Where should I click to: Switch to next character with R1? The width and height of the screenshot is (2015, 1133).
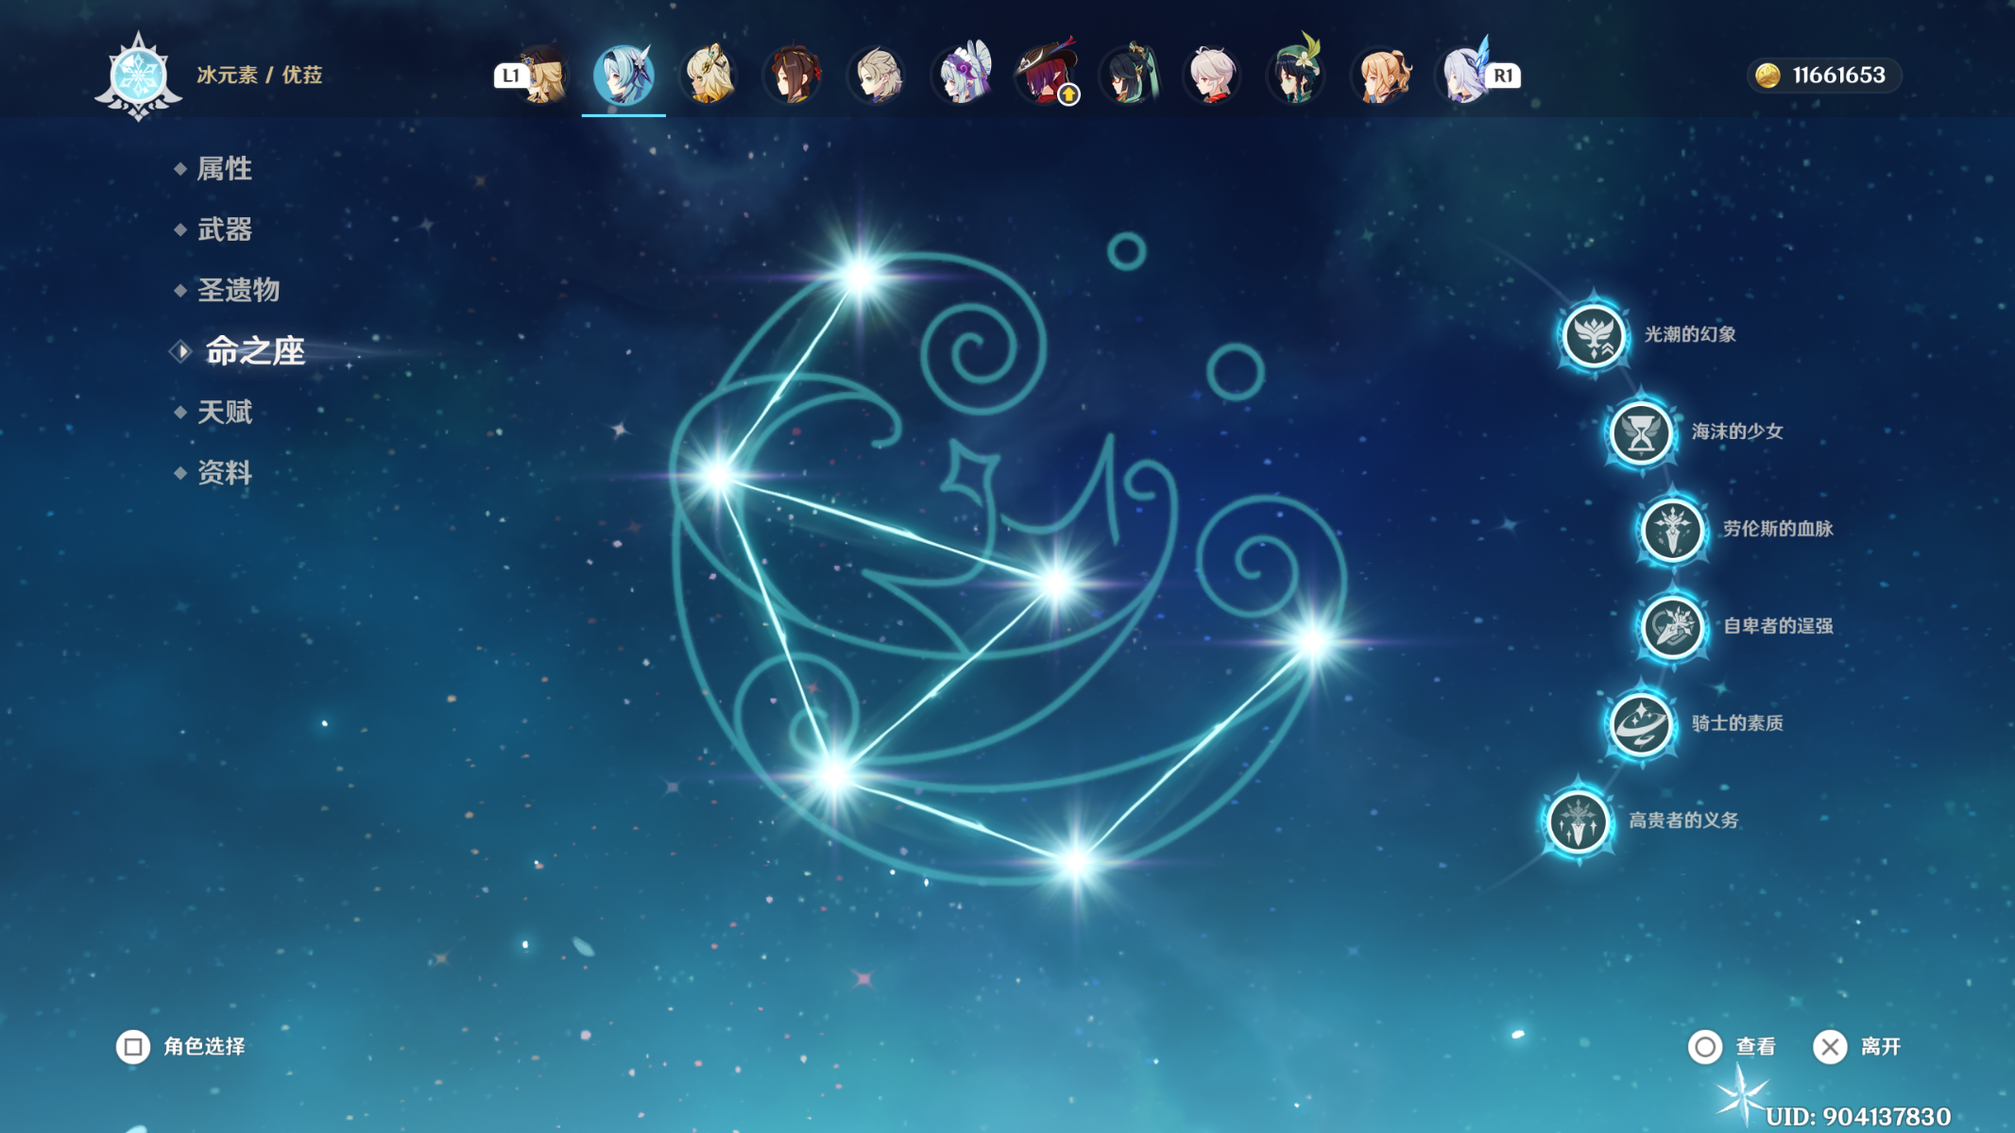click(1502, 76)
